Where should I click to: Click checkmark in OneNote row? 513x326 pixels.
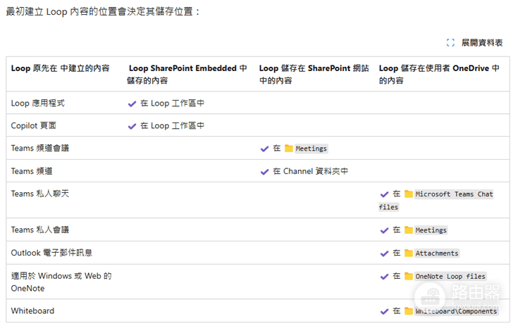pos(384,277)
